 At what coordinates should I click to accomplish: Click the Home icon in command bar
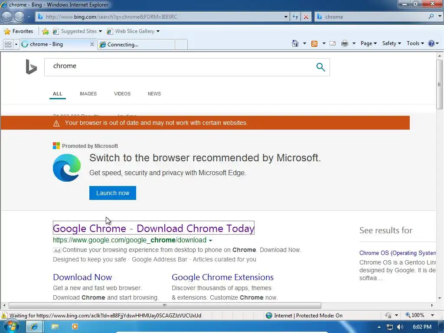pos(295,43)
